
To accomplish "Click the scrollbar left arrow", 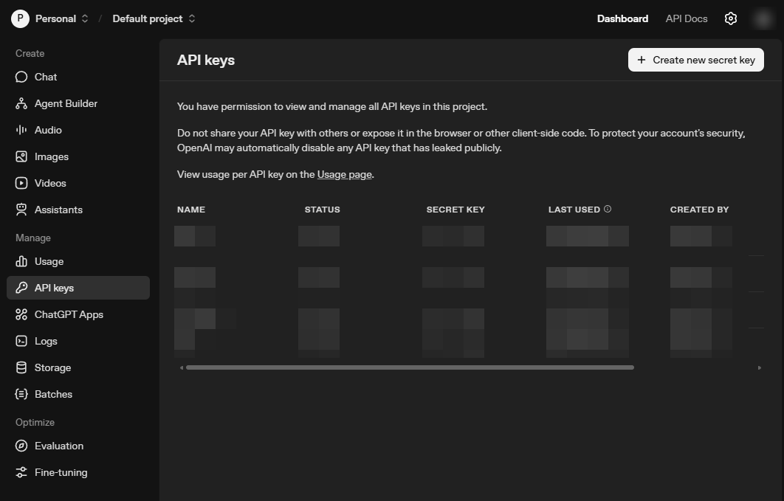I will coord(182,367).
